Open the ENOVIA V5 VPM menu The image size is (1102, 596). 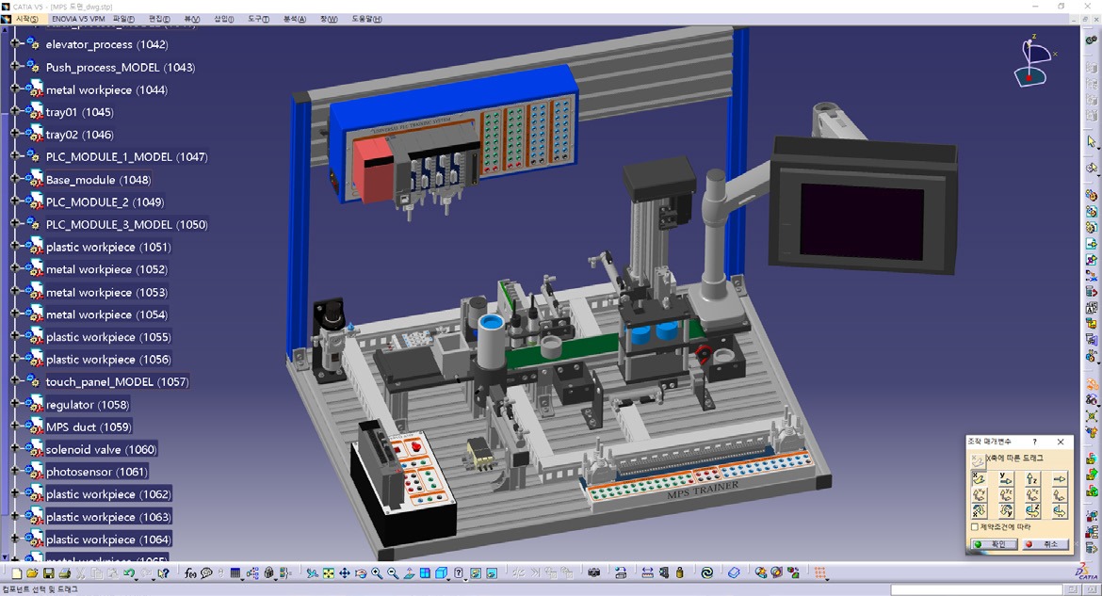(x=78, y=19)
